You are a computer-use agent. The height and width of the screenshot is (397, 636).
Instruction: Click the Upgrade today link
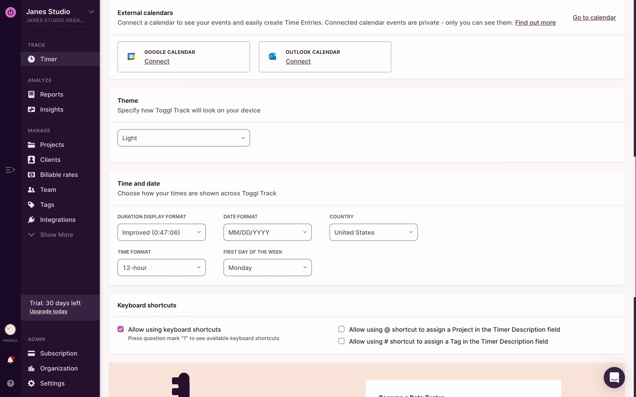[x=48, y=311]
